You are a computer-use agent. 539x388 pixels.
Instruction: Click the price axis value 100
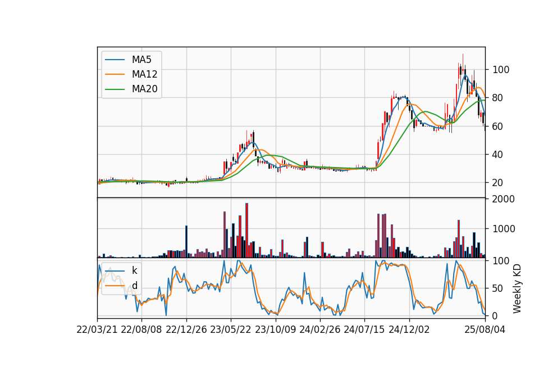[501, 70]
